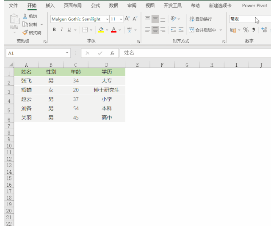This screenshot has width=271, height=226.
Task: Toggle top vertical alignment
Action: (148, 18)
